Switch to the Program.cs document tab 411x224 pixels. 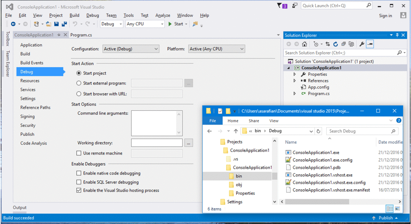click(81, 35)
